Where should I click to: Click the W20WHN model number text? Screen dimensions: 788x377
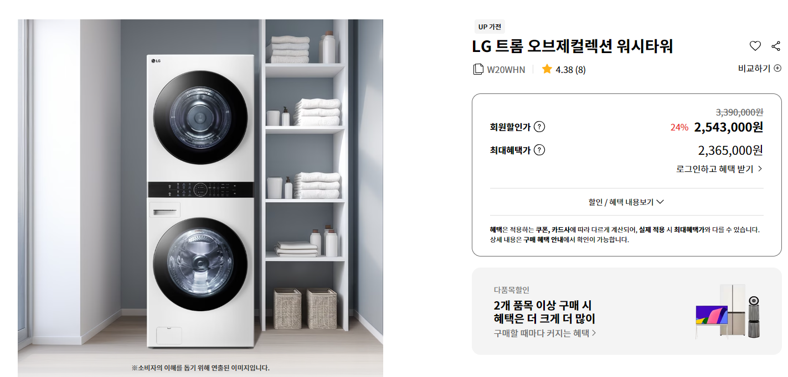(506, 70)
